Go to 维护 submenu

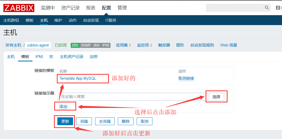click(x=58, y=20)
